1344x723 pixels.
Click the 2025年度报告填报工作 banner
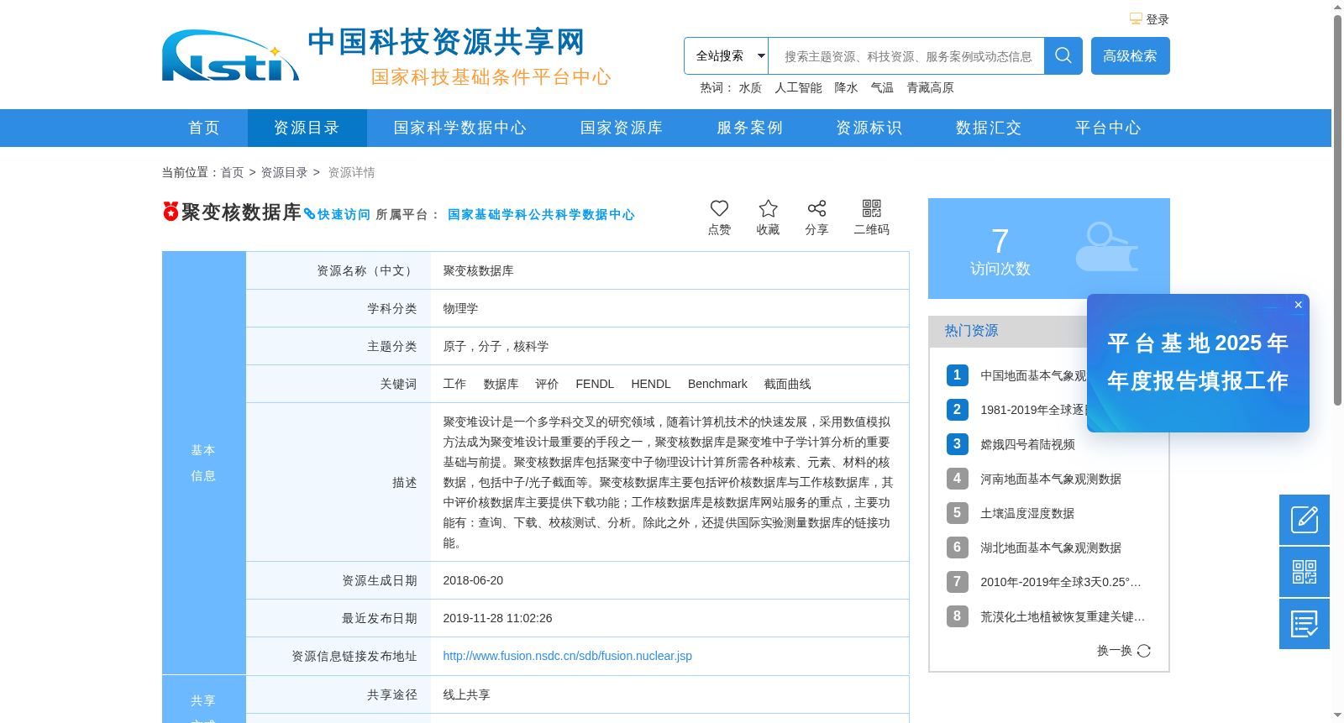(x=1198, y=363)
